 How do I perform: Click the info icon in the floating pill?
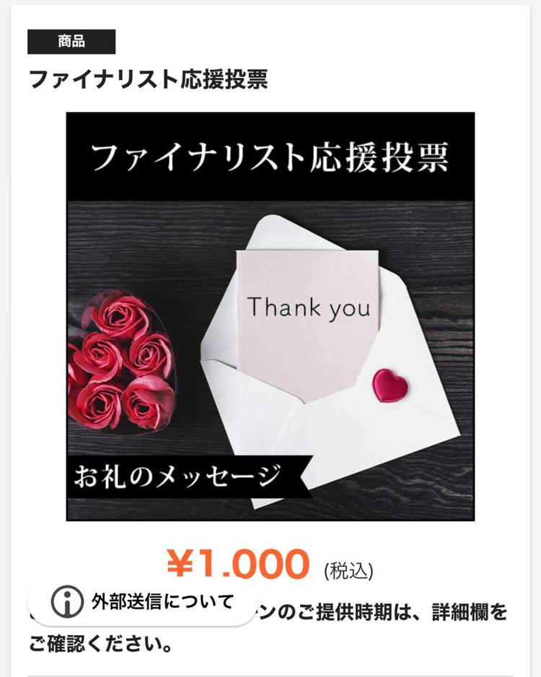pos(67,601)
